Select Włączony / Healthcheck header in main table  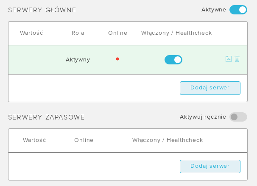tap(176, 33)
